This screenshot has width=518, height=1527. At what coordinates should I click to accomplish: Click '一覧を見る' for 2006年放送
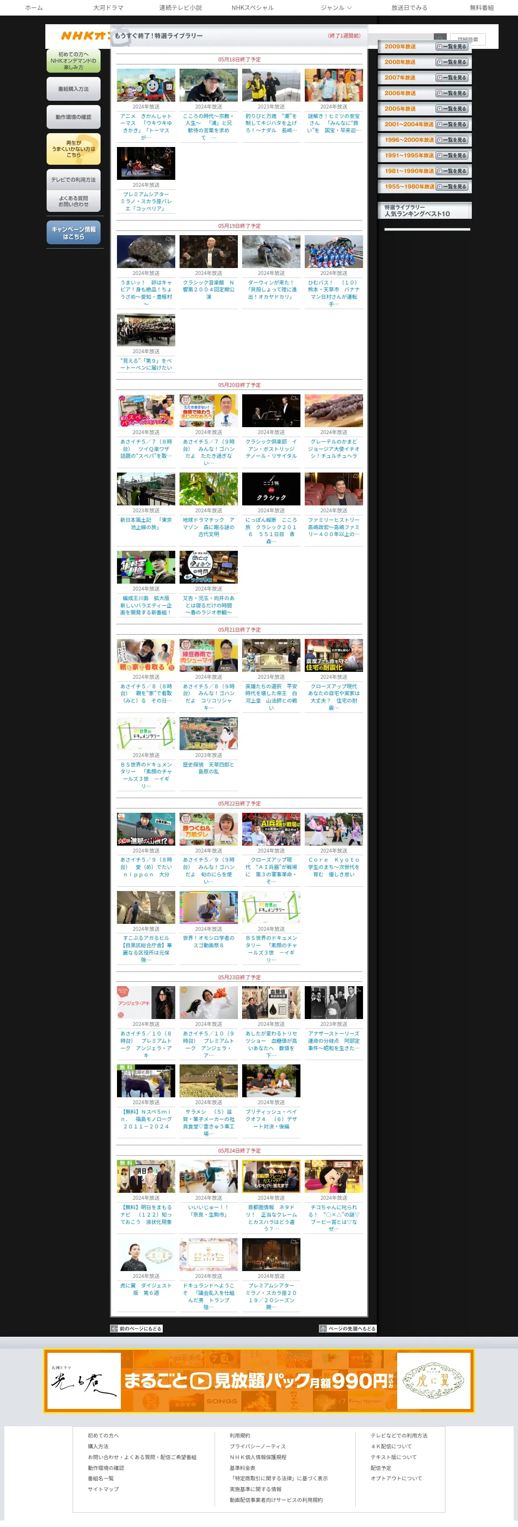452,93
